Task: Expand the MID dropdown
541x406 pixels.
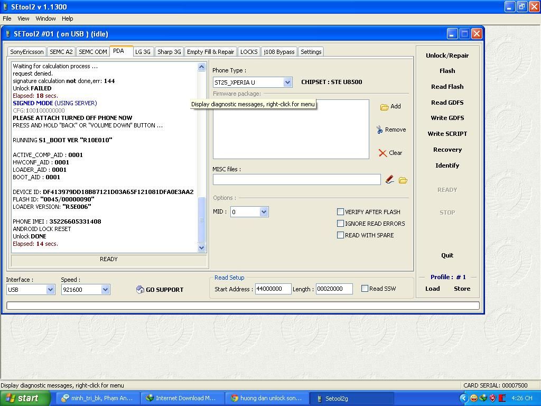Action: coord(264,211)
